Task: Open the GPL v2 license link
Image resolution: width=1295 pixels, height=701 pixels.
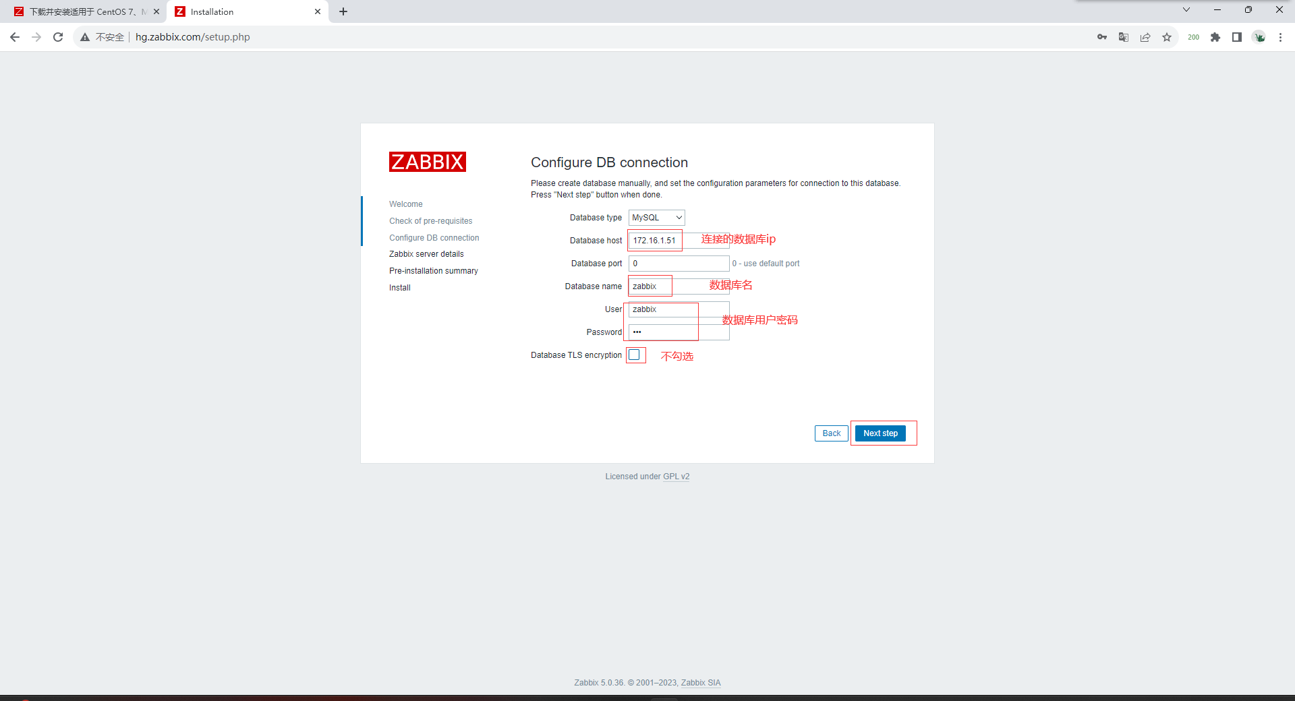Action: tap(676, 477)
